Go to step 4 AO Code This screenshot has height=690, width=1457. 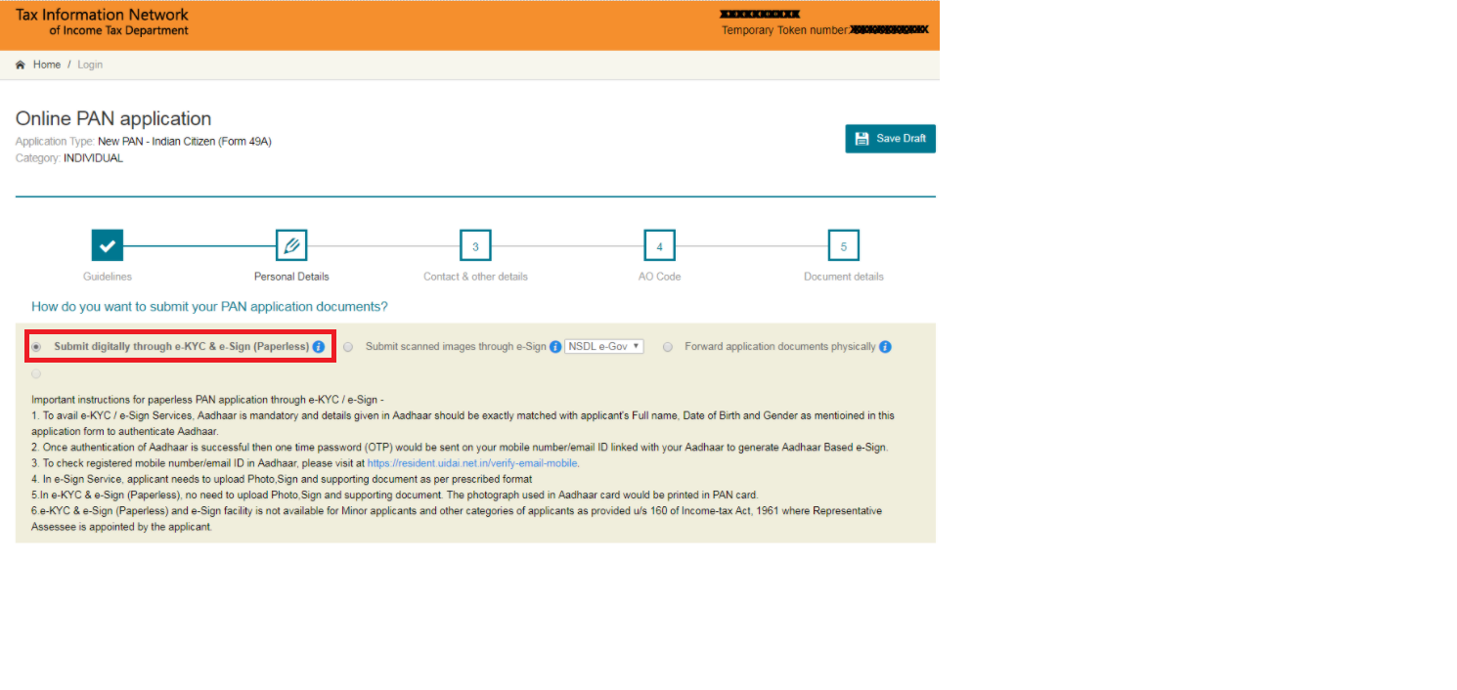tap(660, 245)
